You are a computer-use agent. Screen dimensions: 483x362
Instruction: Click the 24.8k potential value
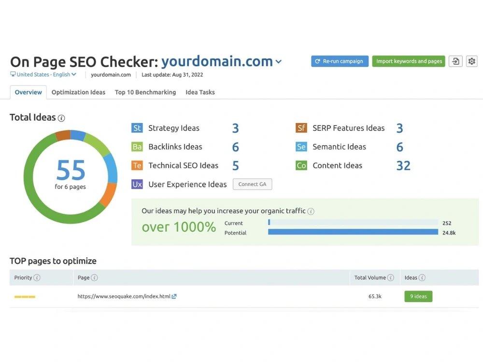[x=449, y=233]
